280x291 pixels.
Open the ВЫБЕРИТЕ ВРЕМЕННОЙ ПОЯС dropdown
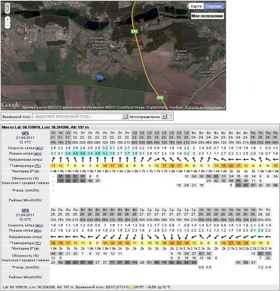click(80, 117)
